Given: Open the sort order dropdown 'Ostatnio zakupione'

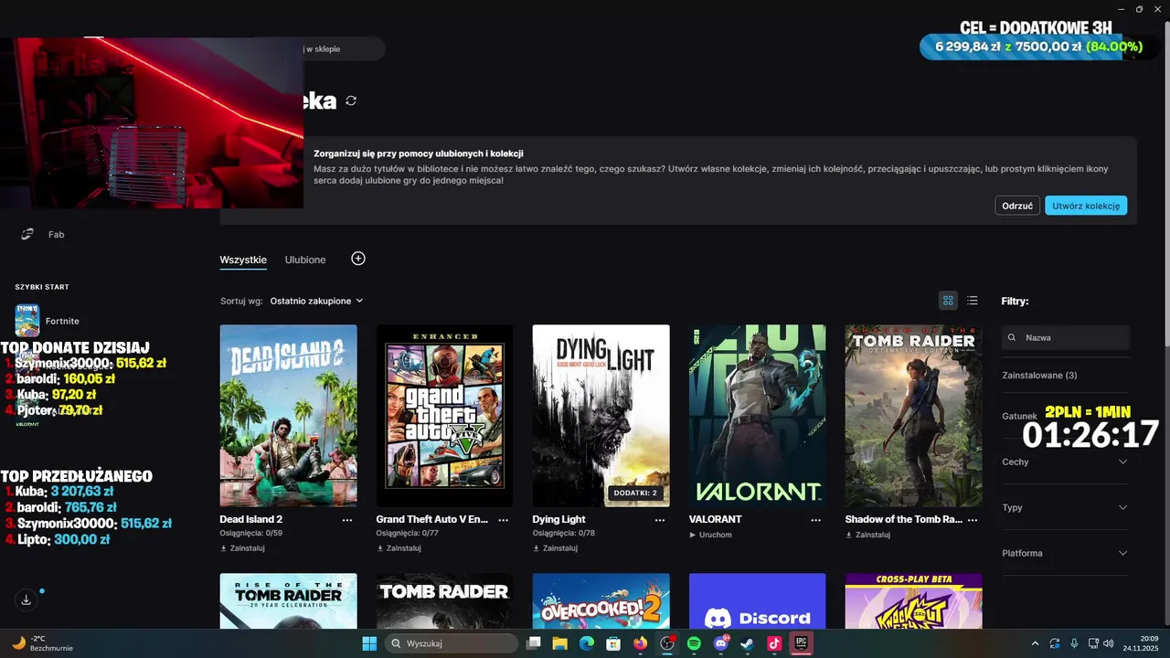Looking at the screenshot, I should (x=316, y=301).
